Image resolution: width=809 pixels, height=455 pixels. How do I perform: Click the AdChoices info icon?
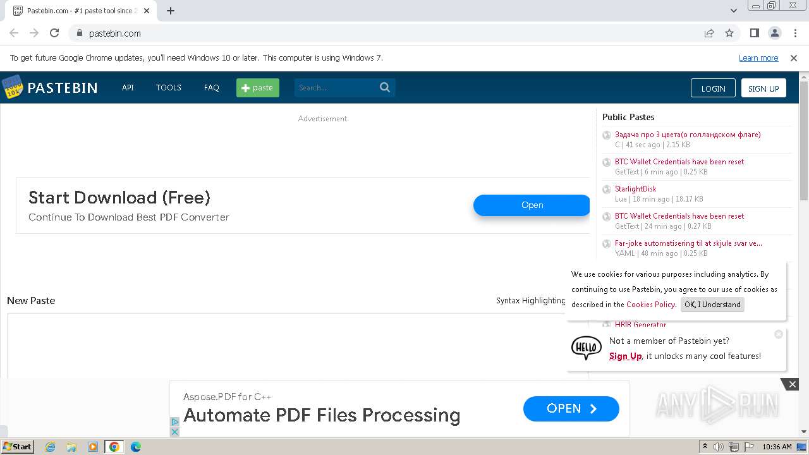pos(175,422)
